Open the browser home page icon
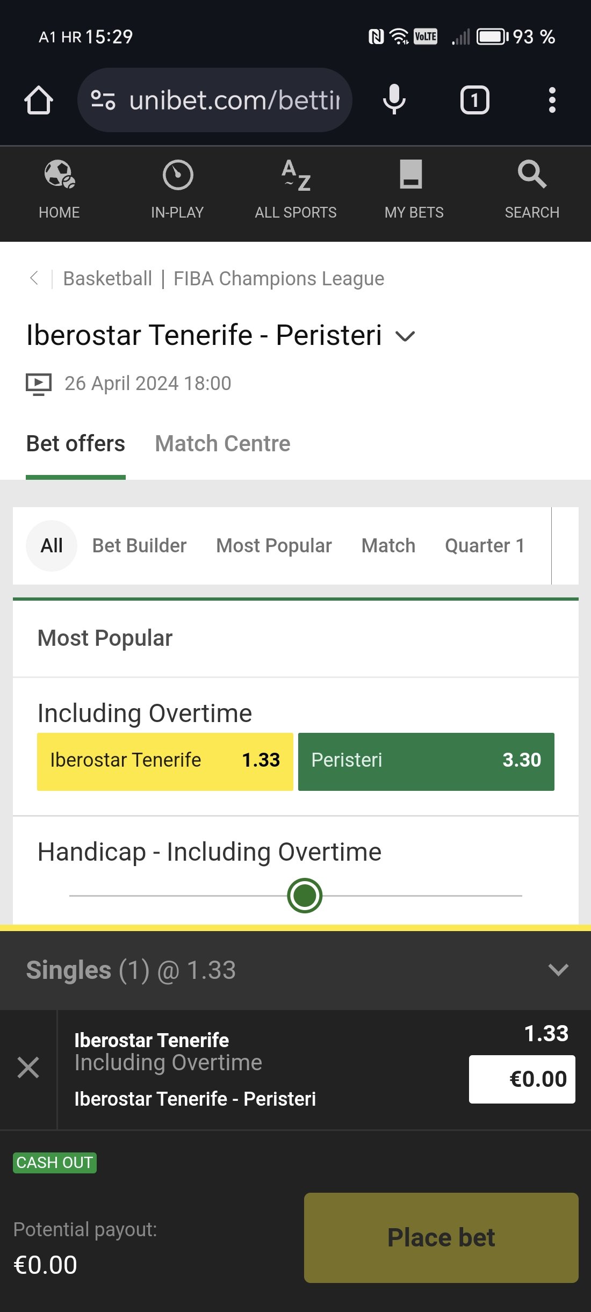Screen dimensions: 591x1312 [39, 100]
